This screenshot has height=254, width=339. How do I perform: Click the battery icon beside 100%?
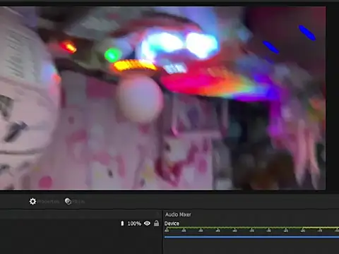coord(122,223)
